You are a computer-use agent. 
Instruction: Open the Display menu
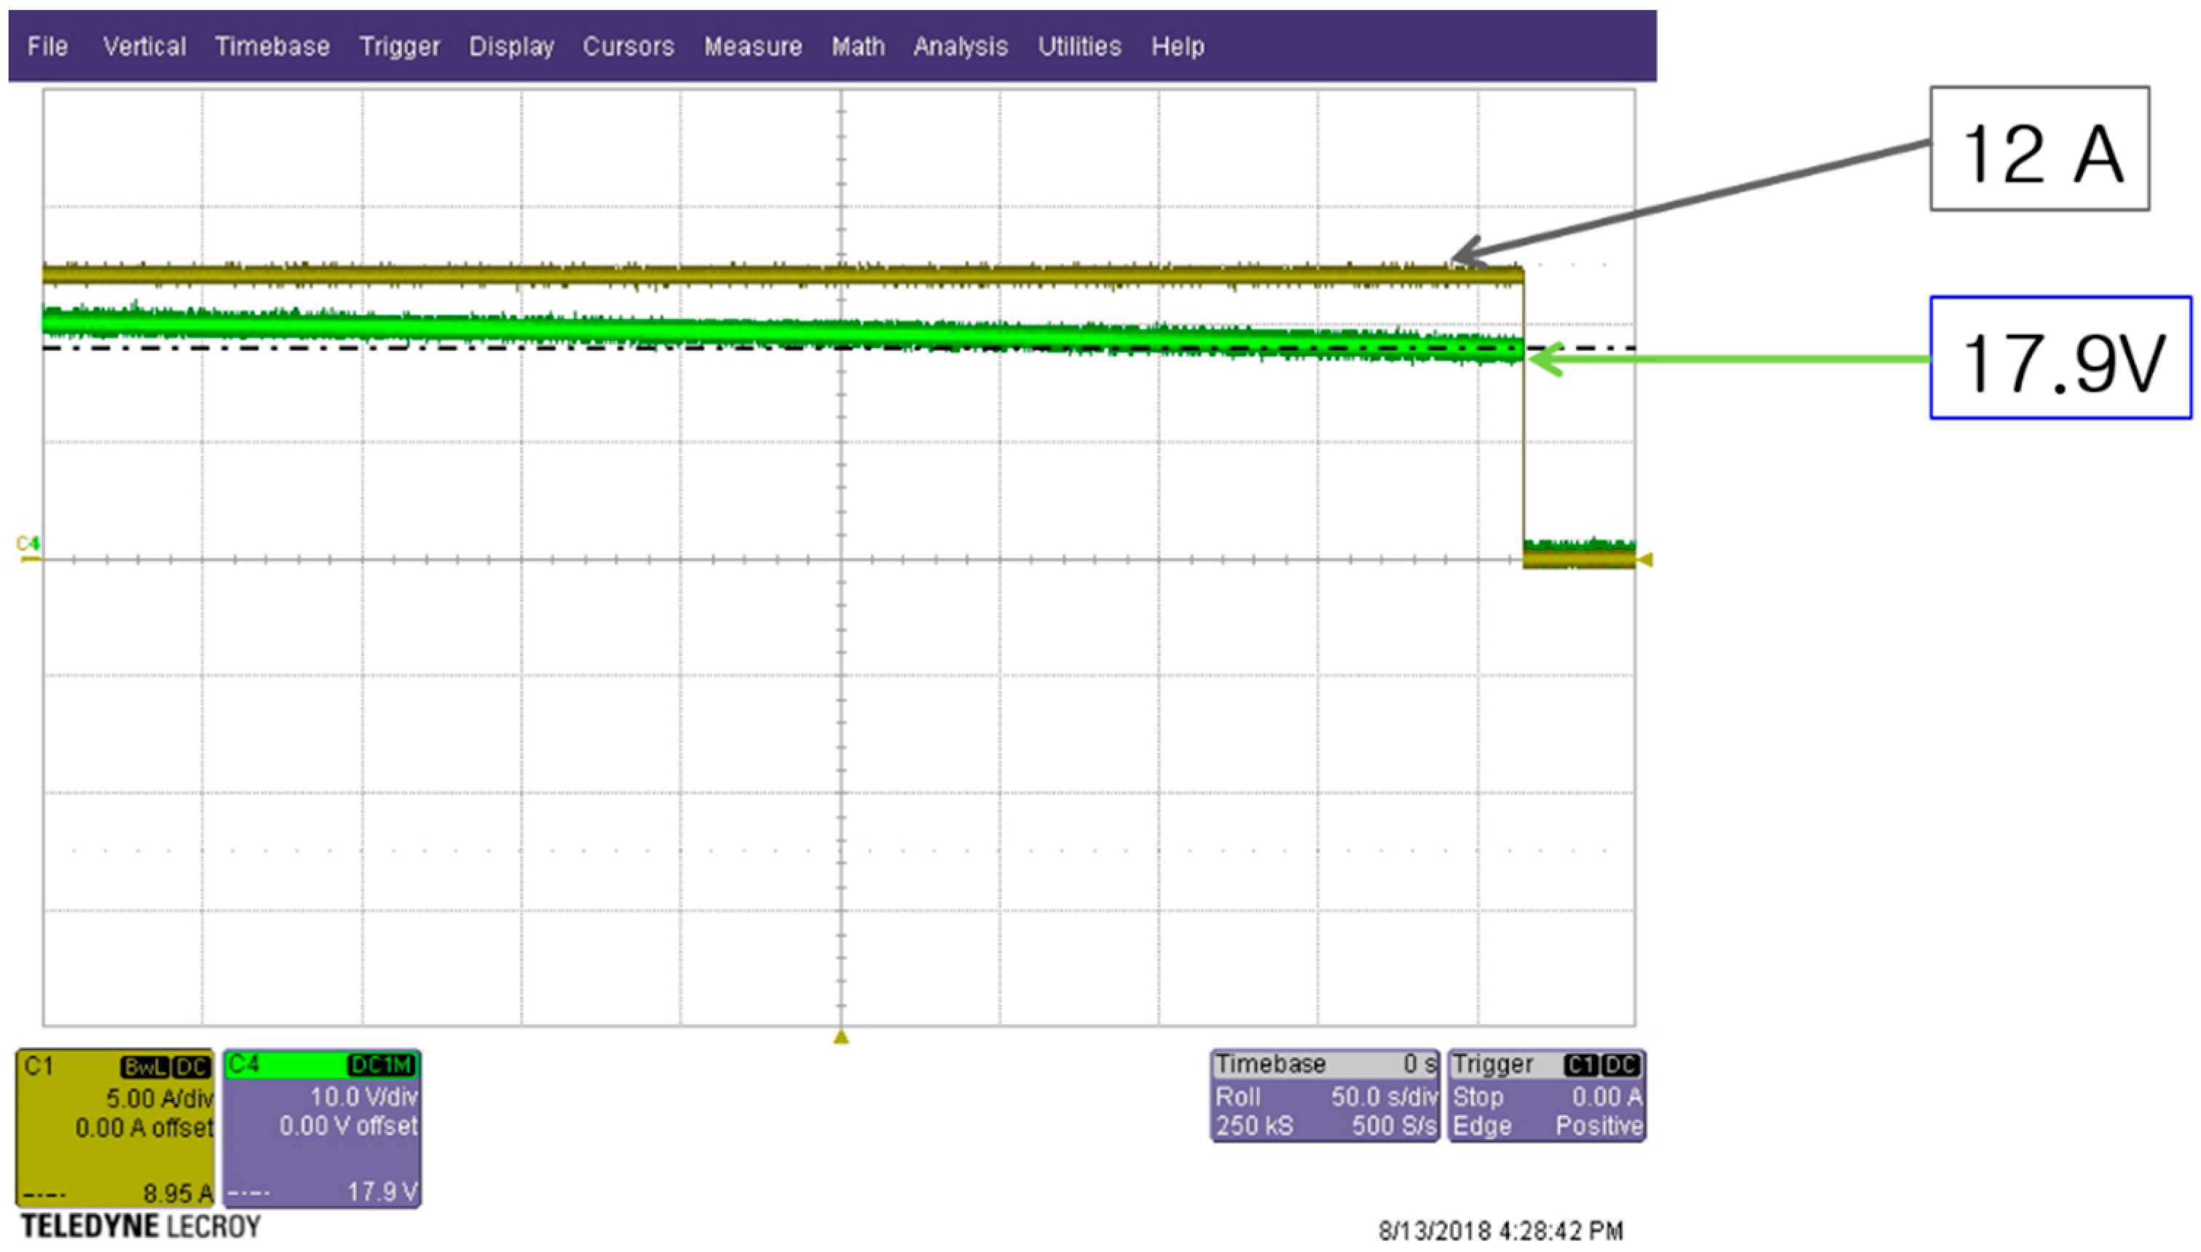point(511,47)
